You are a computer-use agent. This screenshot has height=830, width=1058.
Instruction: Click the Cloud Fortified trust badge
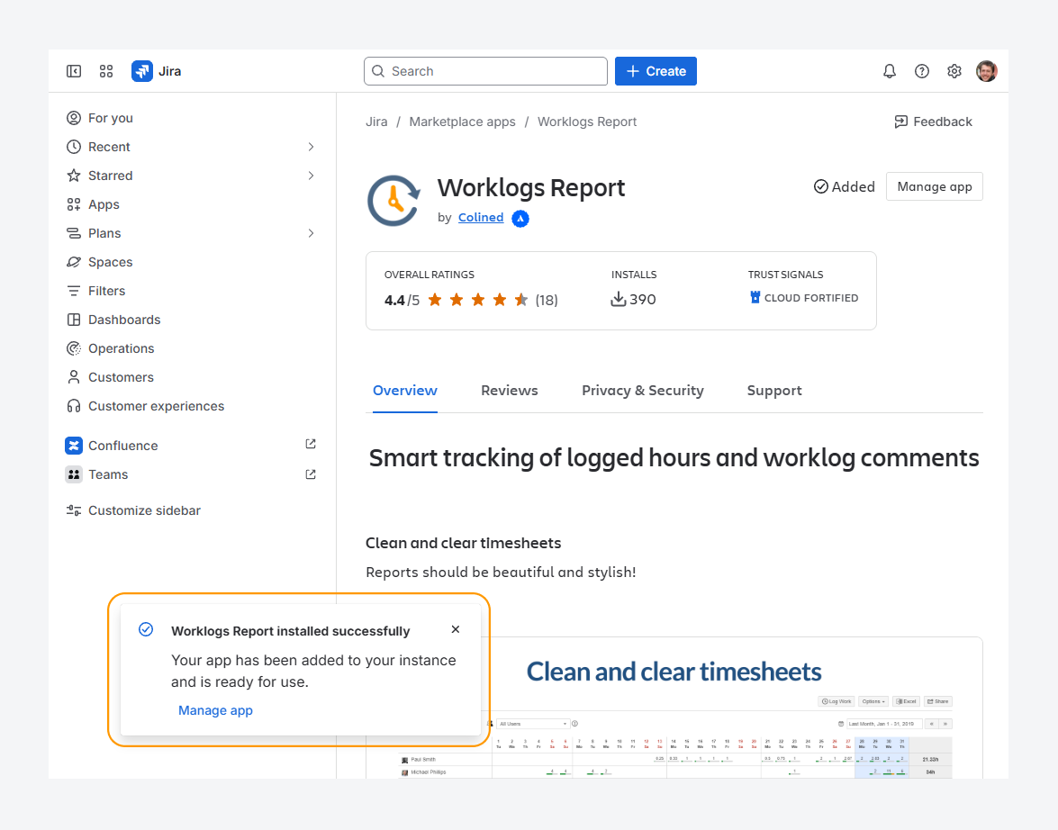coord(803,298)
